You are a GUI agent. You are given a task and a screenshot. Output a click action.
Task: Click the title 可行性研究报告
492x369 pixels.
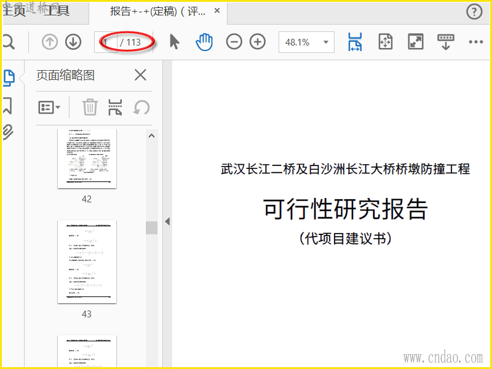pyautogui.click(x=346, y=209)
